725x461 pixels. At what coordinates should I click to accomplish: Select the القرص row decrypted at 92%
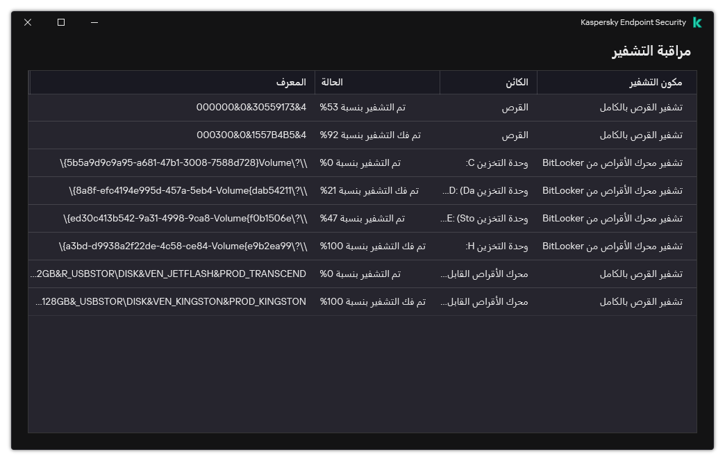(361, 135)
